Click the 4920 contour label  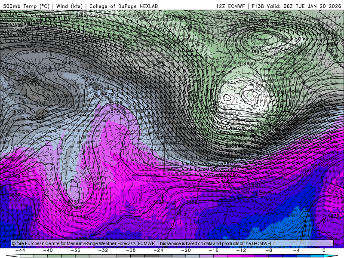click(255, 48)
